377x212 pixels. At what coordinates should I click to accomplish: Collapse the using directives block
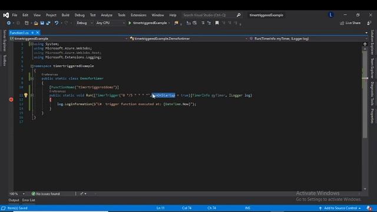(x=32, y=44)
